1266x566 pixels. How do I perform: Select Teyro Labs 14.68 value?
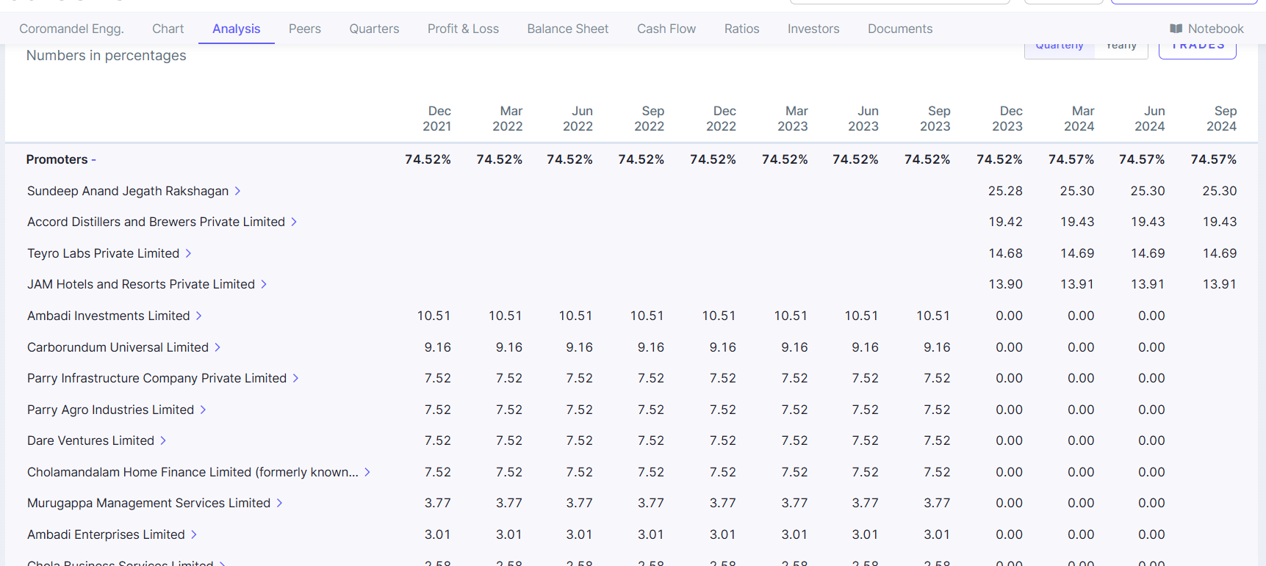(x=1005, y=253)
